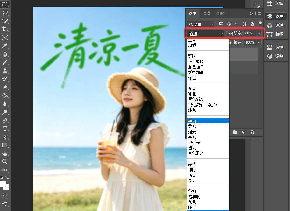Viewport: 290px width, 211px height.
Task: Open the 通道 panel from side dock
Action: point(276,25)
